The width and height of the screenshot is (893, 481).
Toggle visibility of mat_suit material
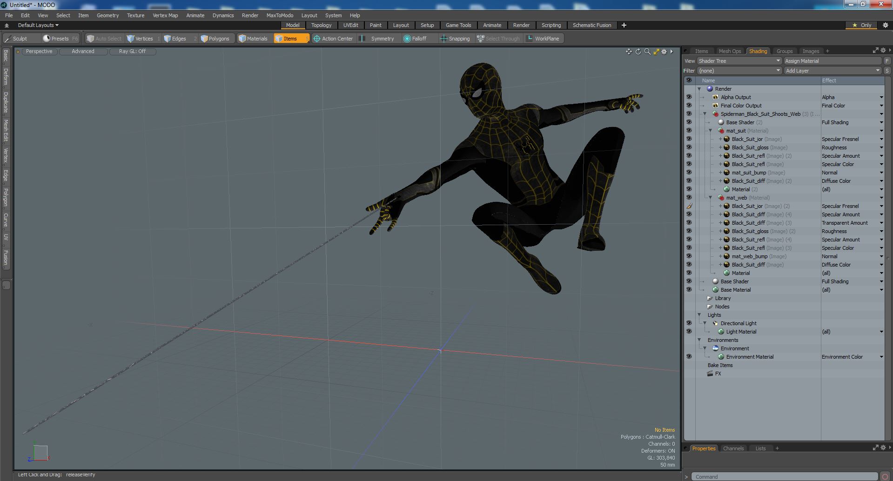point(689,131)
